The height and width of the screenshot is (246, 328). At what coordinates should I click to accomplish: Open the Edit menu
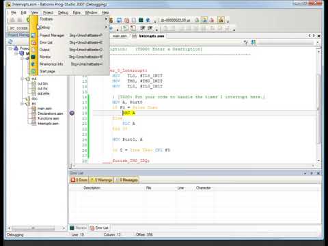pos(23,12)
